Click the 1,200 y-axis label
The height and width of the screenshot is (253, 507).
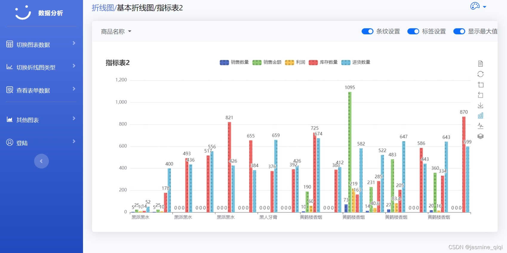[x=121, y=80]
